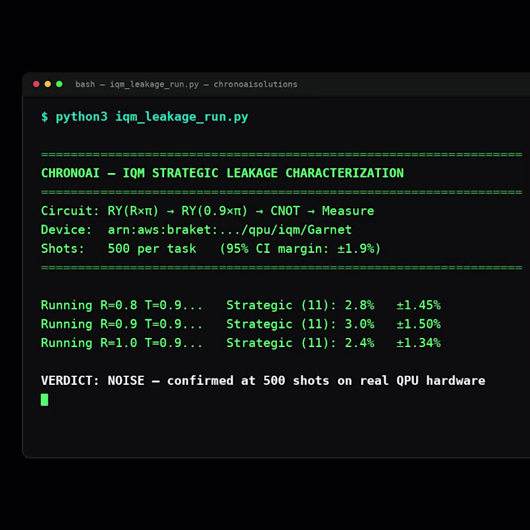Click the red close window dot
The image size is (530, 530).
[36, 84]
